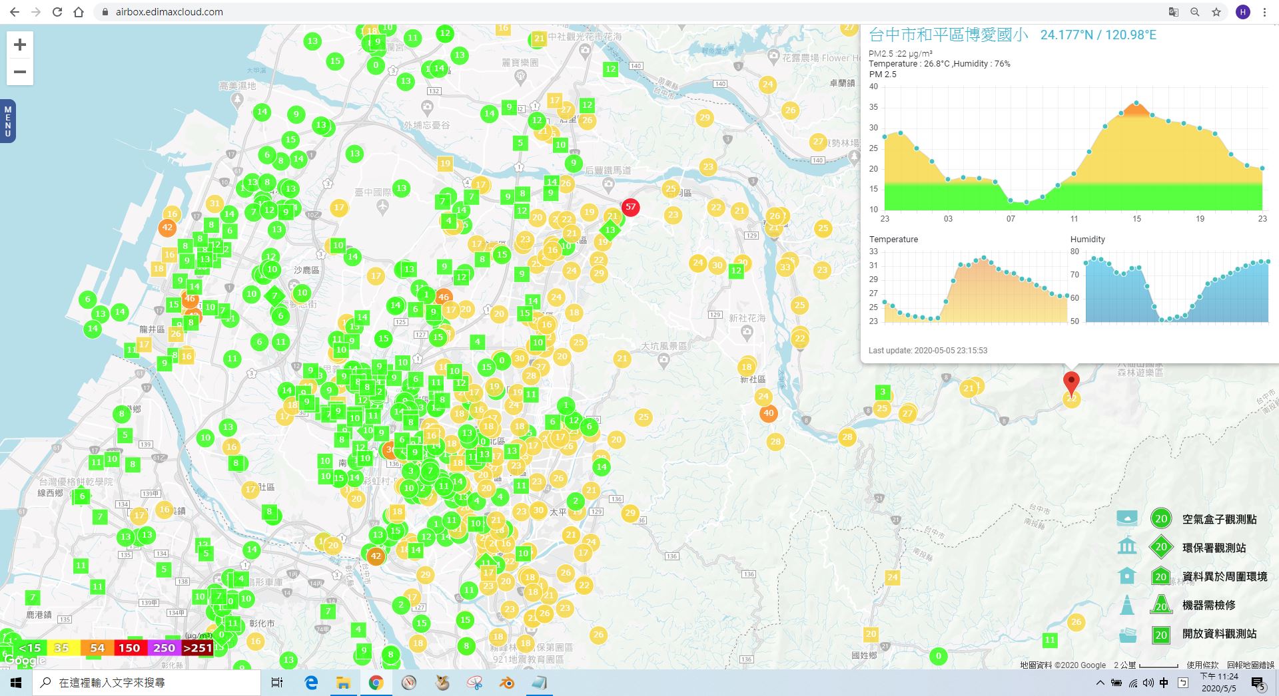This screenshot has width=1279, height=696.
Task: Open the Windows Start menu
Action: coord(16,683)
